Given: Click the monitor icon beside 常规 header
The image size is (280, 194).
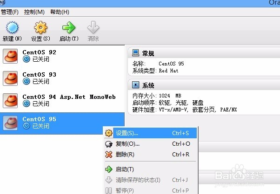Looking at the screenshot, I should tap(135, 53).
